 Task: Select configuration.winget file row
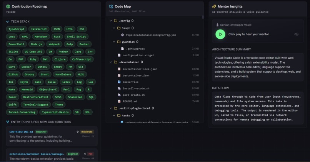pos(155,55)
